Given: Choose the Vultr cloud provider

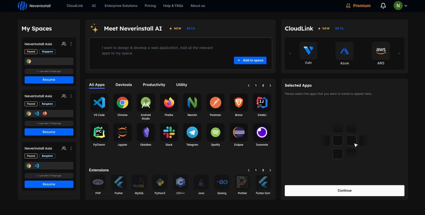Looking at the screenshot, I should pyautogui.click(x=308, y=51).
